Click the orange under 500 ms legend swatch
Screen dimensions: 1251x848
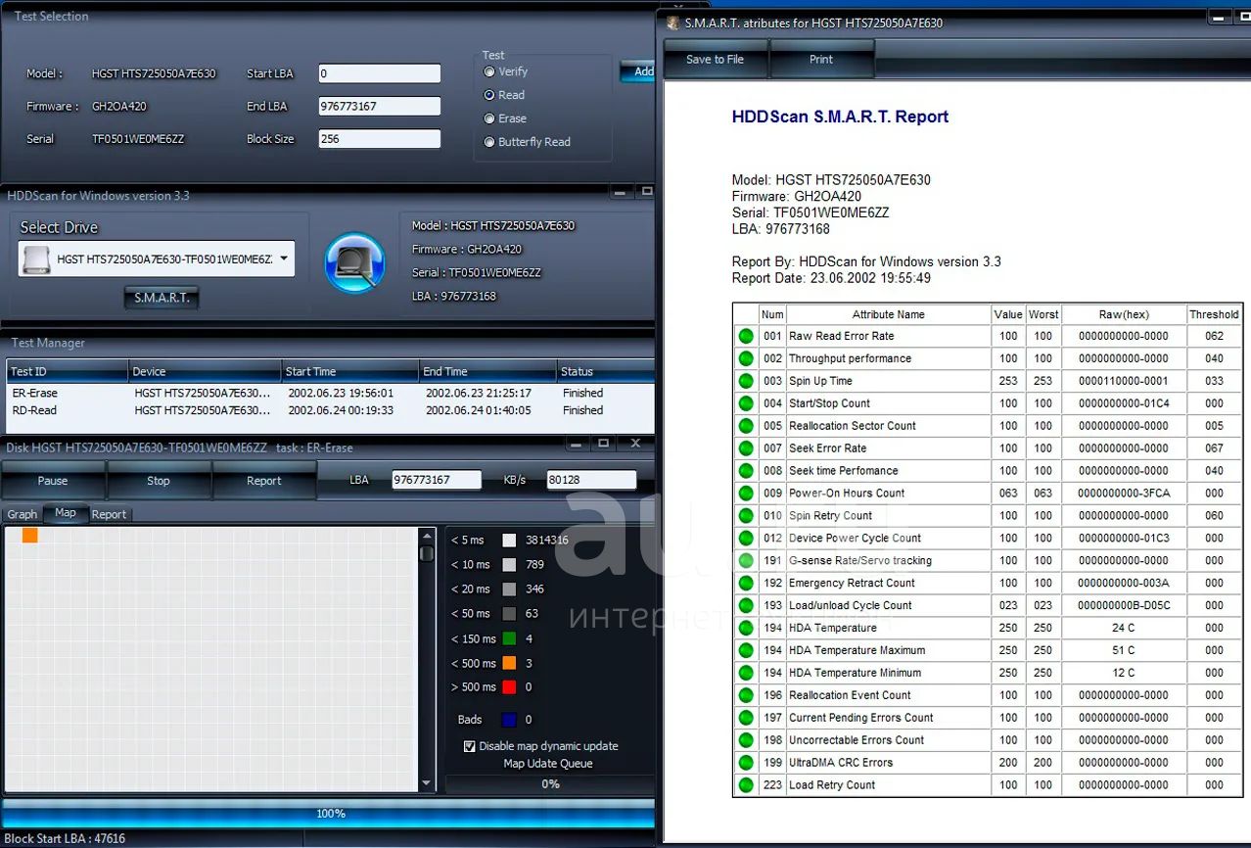pyautogui.click(x=509, y=664)
